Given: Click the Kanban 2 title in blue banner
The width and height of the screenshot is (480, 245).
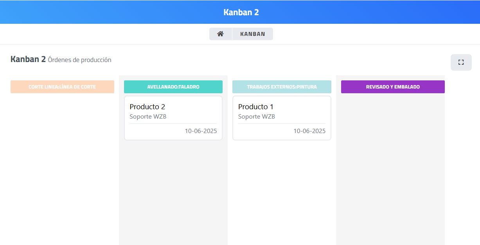Looking at the screenshot, I should click(x=241, y=12).
